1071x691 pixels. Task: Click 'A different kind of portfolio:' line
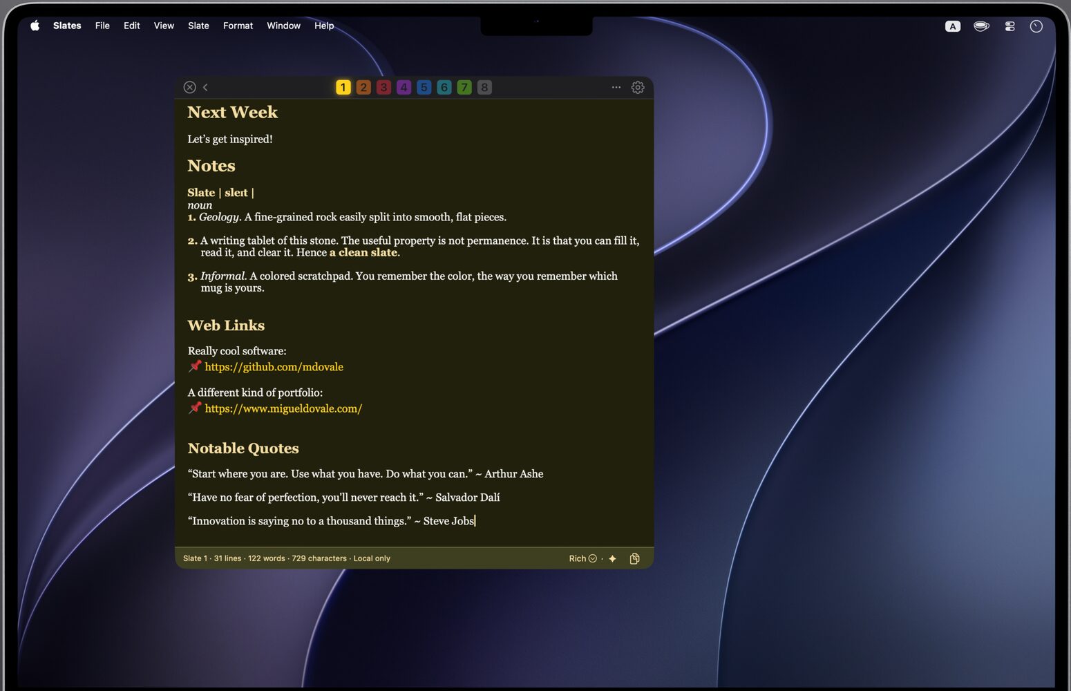(255, 392)
